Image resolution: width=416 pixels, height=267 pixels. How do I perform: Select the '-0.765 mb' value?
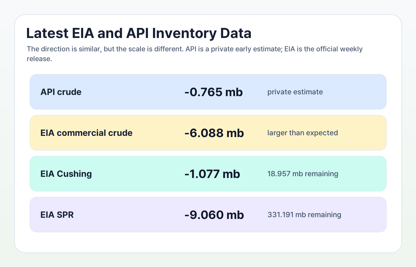click(213, 92)
